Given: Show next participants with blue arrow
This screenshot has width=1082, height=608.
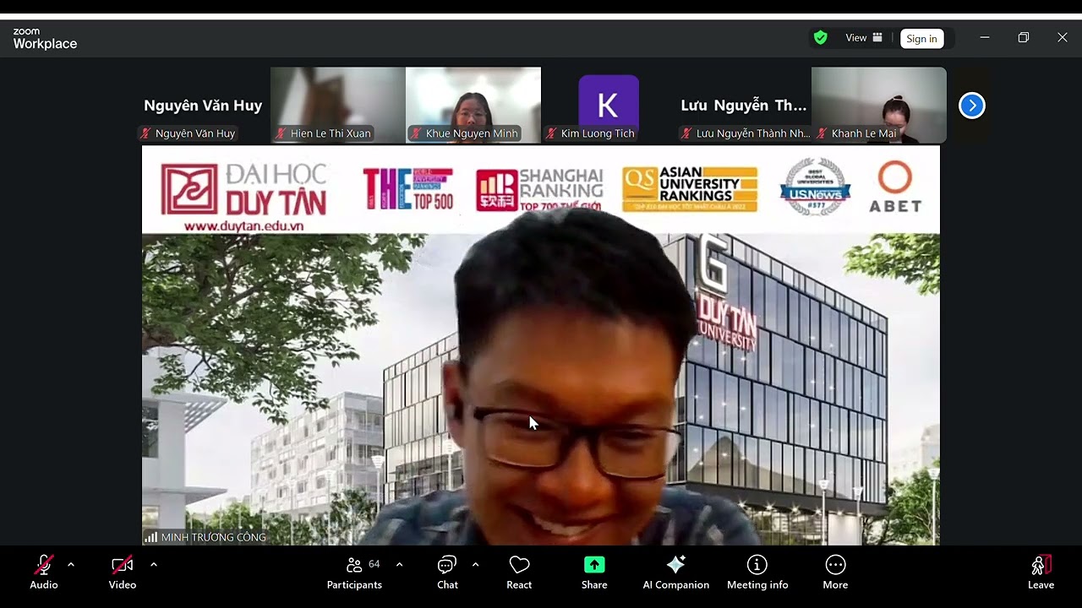Looking at the screenshot, I should click(x=972, y=106).
